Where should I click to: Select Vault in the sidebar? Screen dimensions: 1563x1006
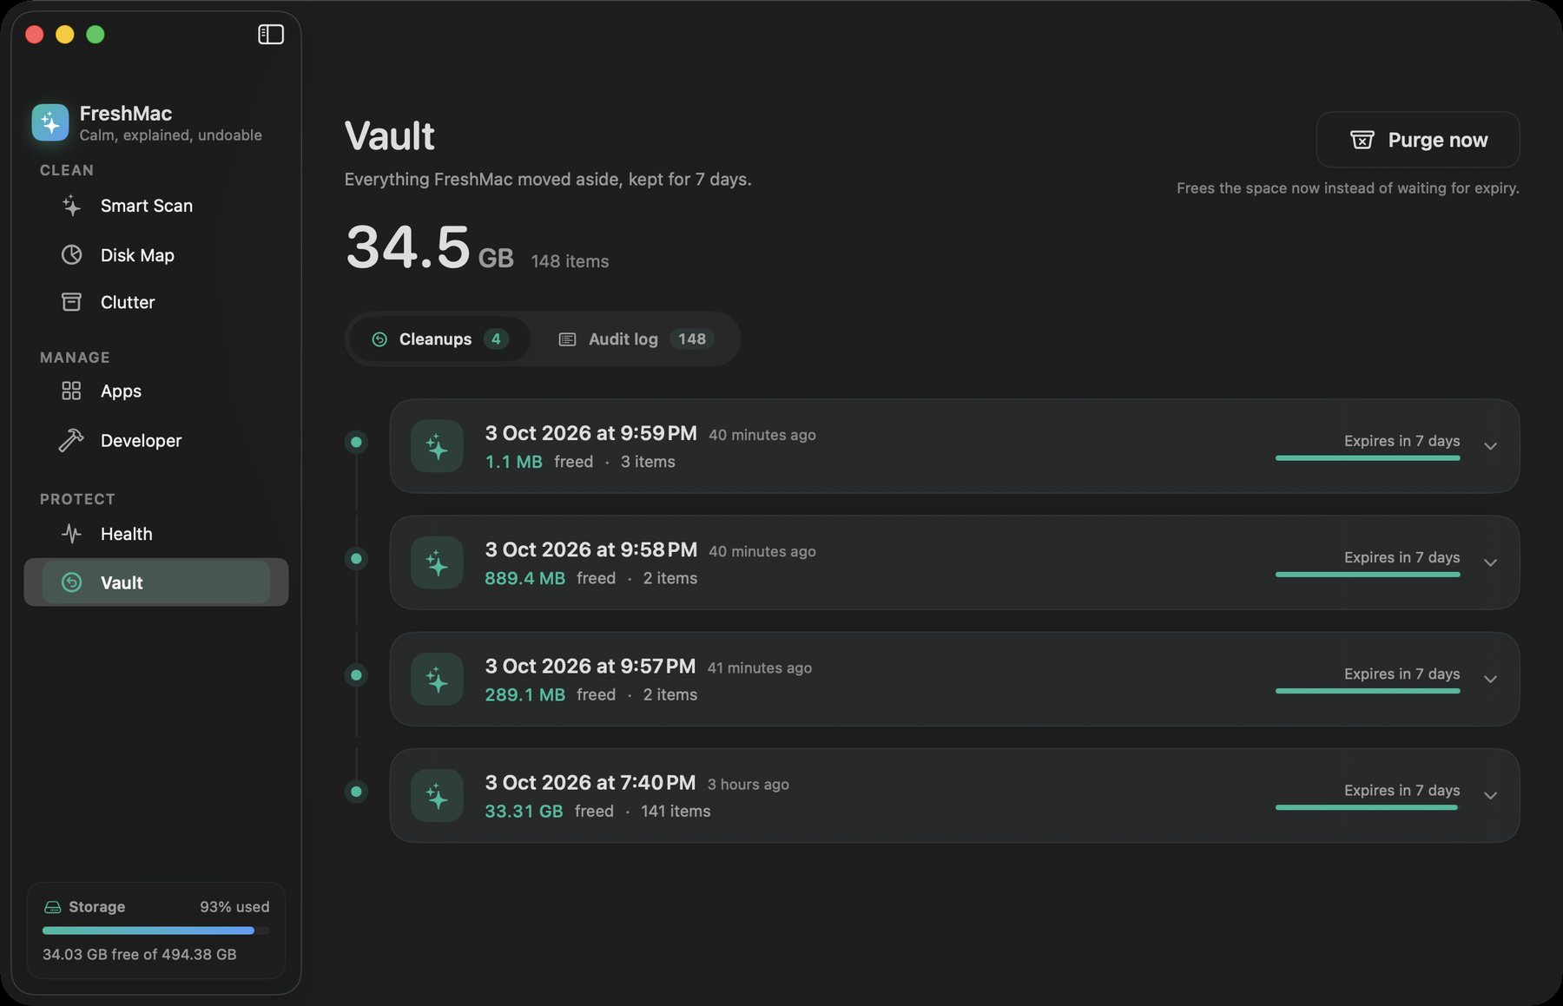coord(156,582)
